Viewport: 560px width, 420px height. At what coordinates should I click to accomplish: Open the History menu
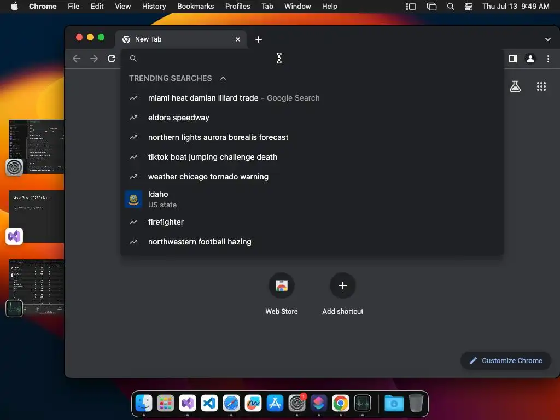click(x=154, y=6)
